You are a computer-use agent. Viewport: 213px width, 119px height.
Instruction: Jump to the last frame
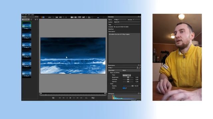click(81, 98)
